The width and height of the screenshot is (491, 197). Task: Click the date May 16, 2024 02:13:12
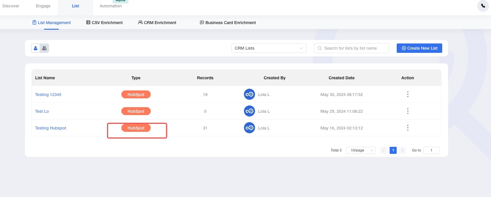(341, 128)
